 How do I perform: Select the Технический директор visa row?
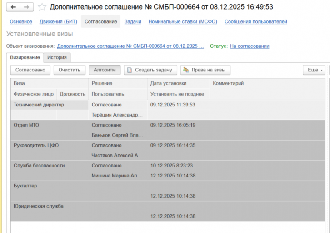pyautogui.click(x=168, y=110)
